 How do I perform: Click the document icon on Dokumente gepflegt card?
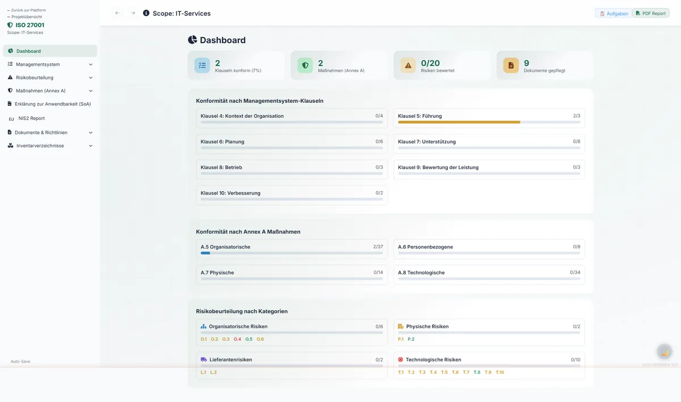511,66
